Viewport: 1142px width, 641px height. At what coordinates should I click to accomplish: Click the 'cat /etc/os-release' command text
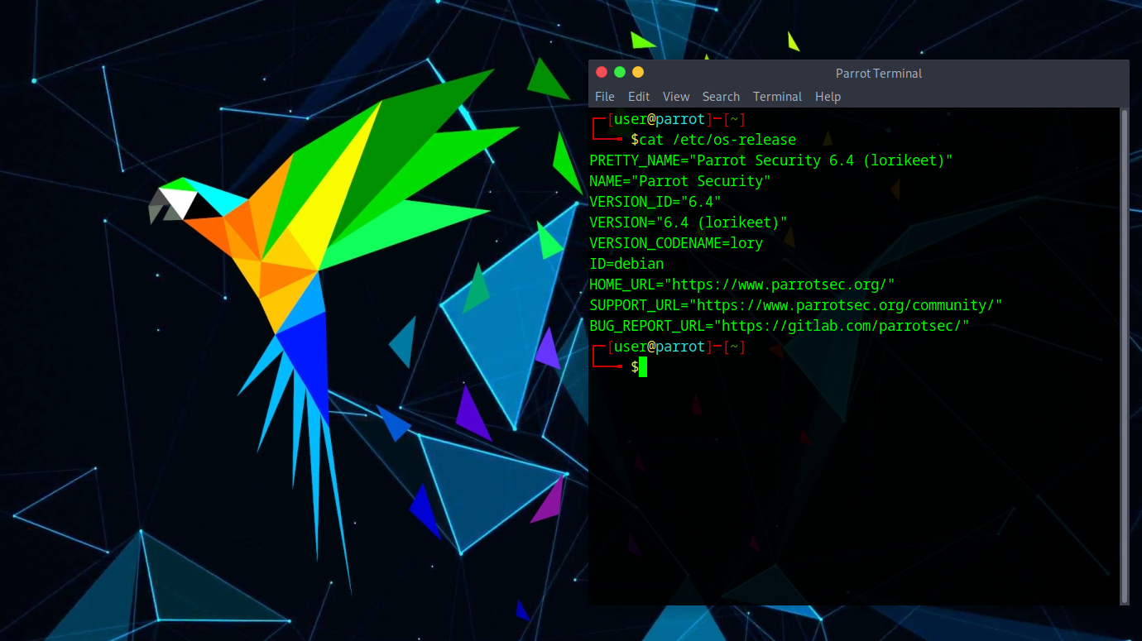pos(717,140)
